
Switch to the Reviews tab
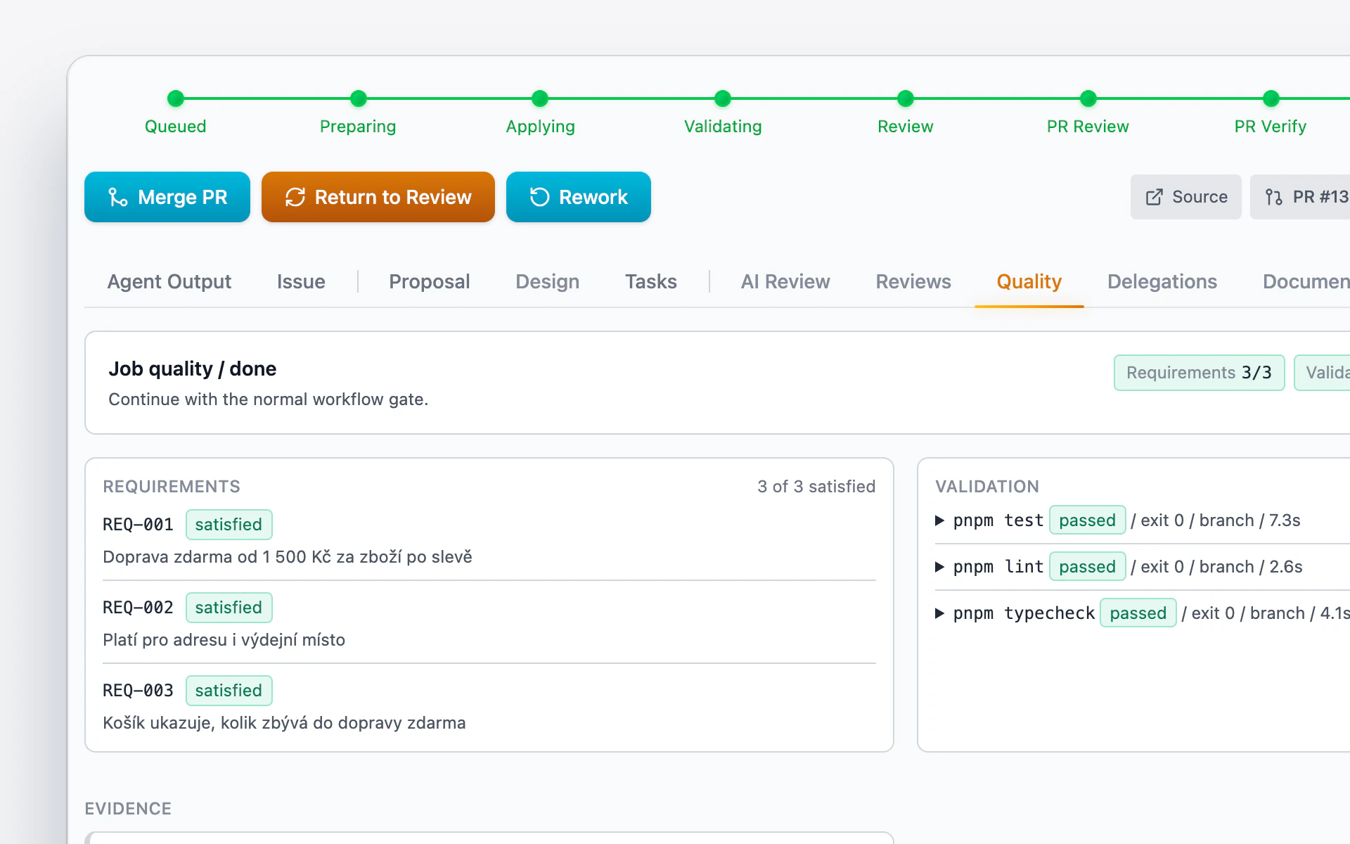pyautogui.click(x=913, y=281)
